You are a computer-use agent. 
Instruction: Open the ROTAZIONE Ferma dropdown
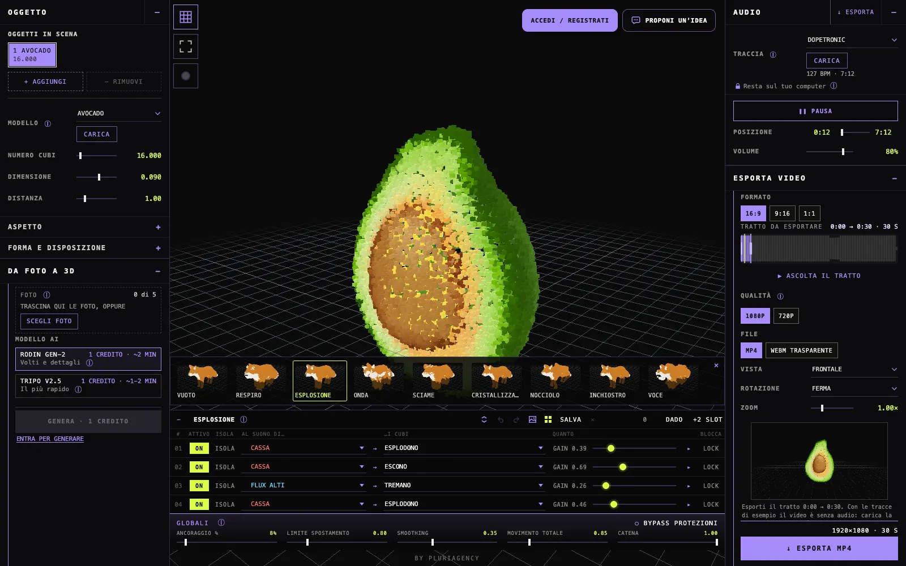click(x=854, y=388)
